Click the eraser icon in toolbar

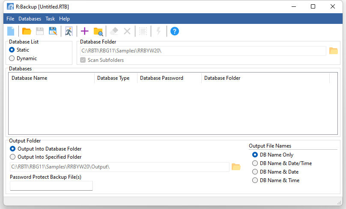pos(114,31)
